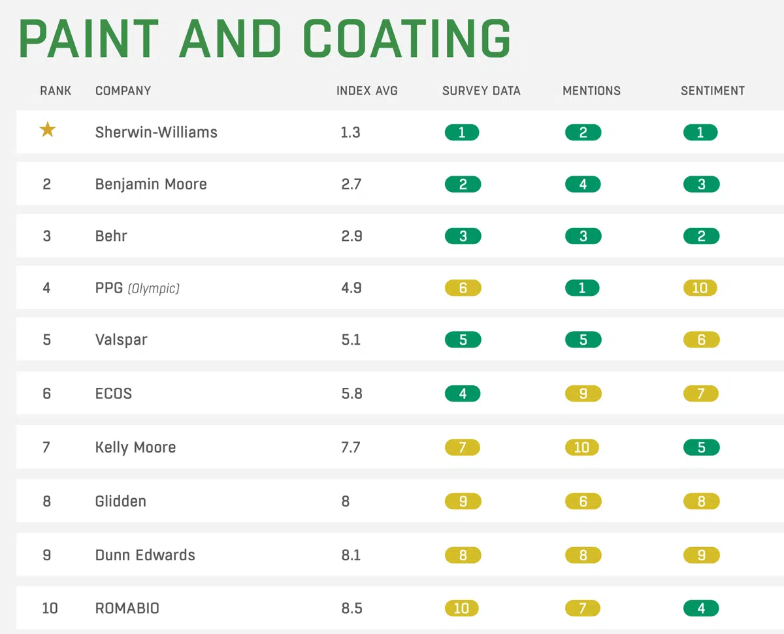Click Valspar index average 5.1
Screen dimensions: 784x634
coord(351,340)
